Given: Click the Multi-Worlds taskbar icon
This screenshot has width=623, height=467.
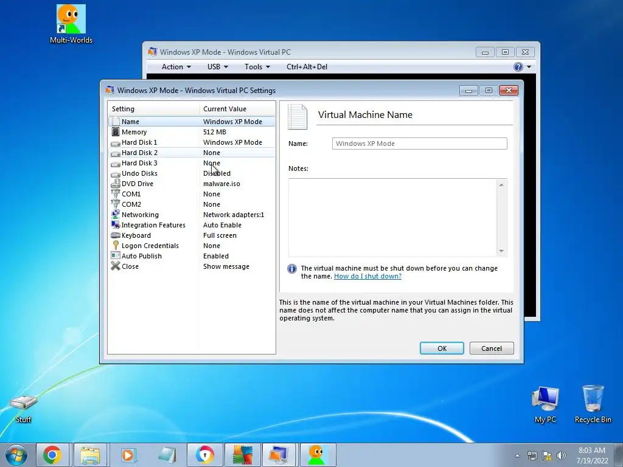Looking at the screenshot, I should pos(316,455).
